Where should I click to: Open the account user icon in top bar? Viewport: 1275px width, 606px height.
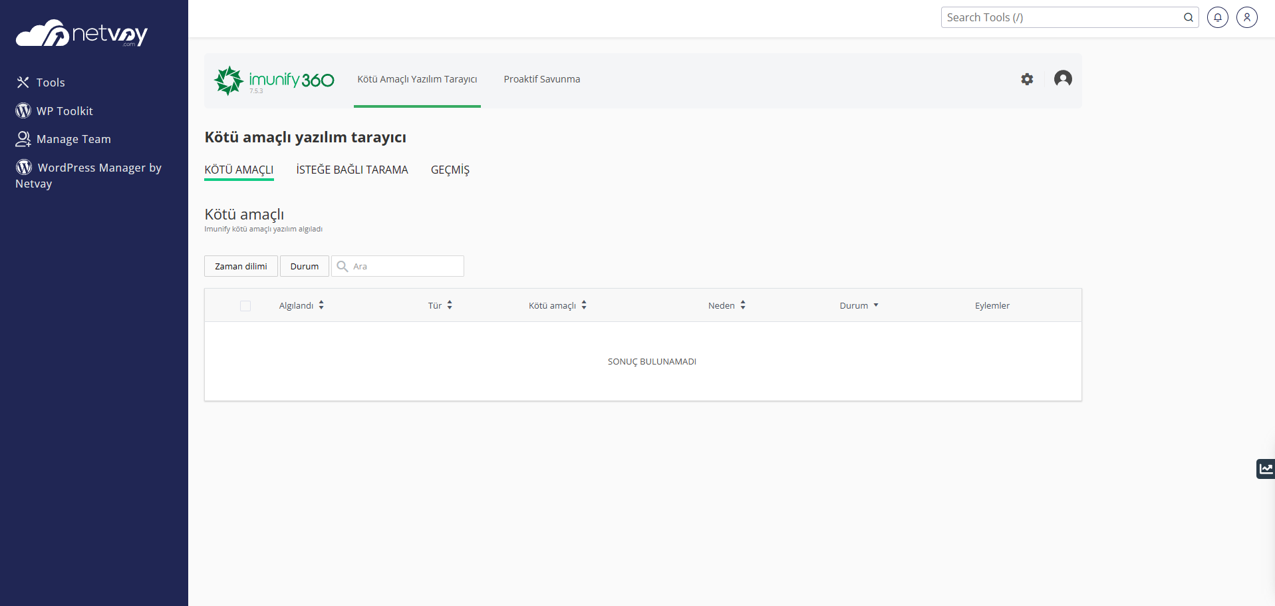click(1246, 17)
